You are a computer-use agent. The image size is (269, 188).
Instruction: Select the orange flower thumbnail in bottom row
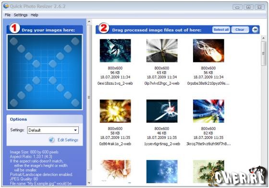pyautogui.click(x=115, y=172)
